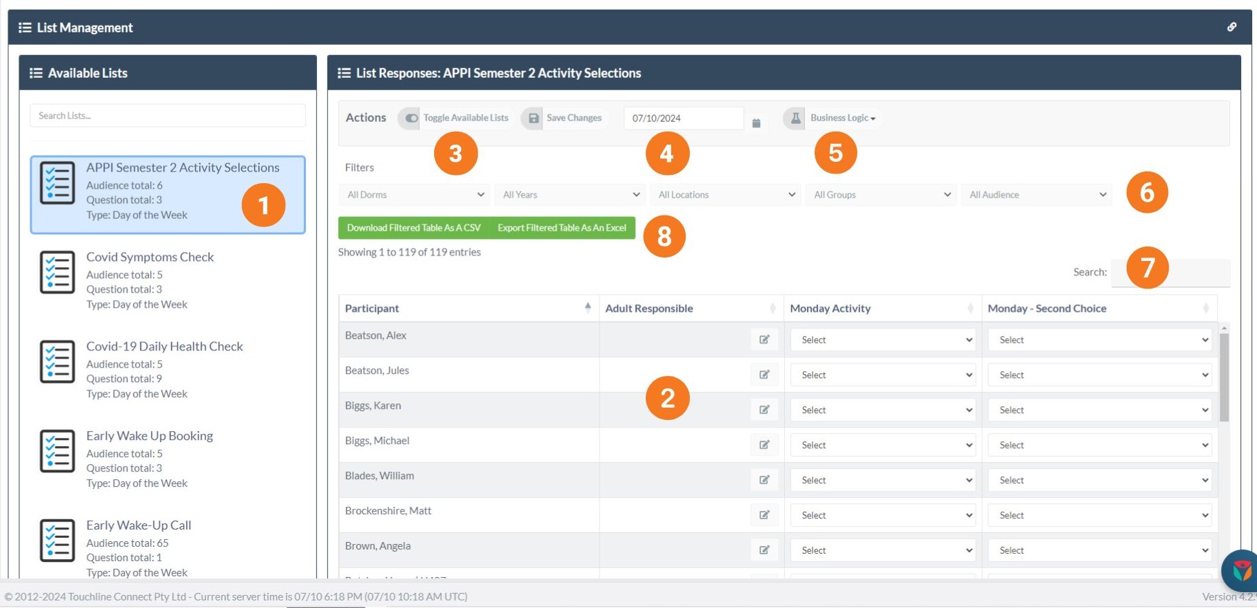
Task: Edit adult responsible for Beatson, Alex
Action: [764, 339]
